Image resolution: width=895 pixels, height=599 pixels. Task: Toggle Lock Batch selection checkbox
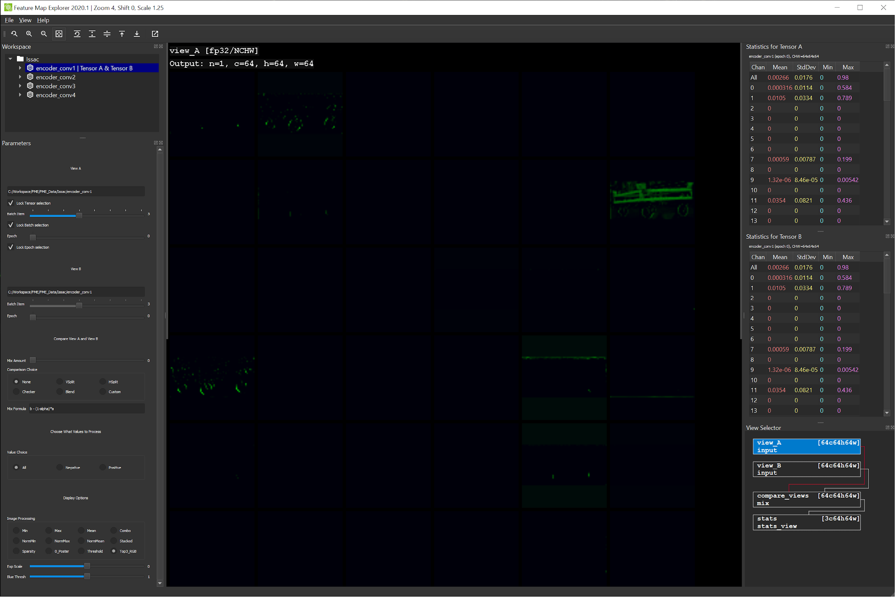11,225
